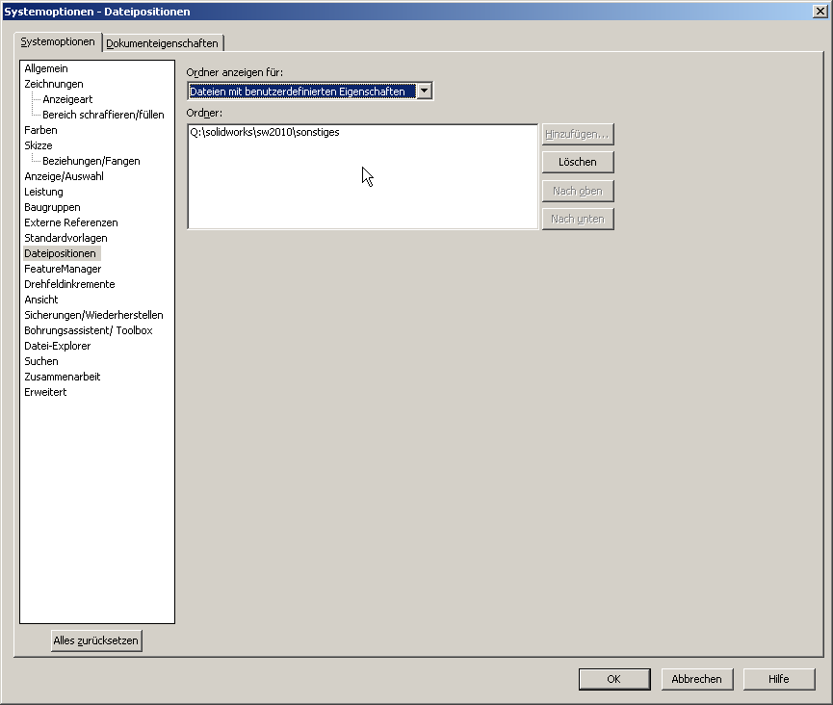Go to the Leistung settings
Screen dimensions: 833x705
click(x=43, y=192)
